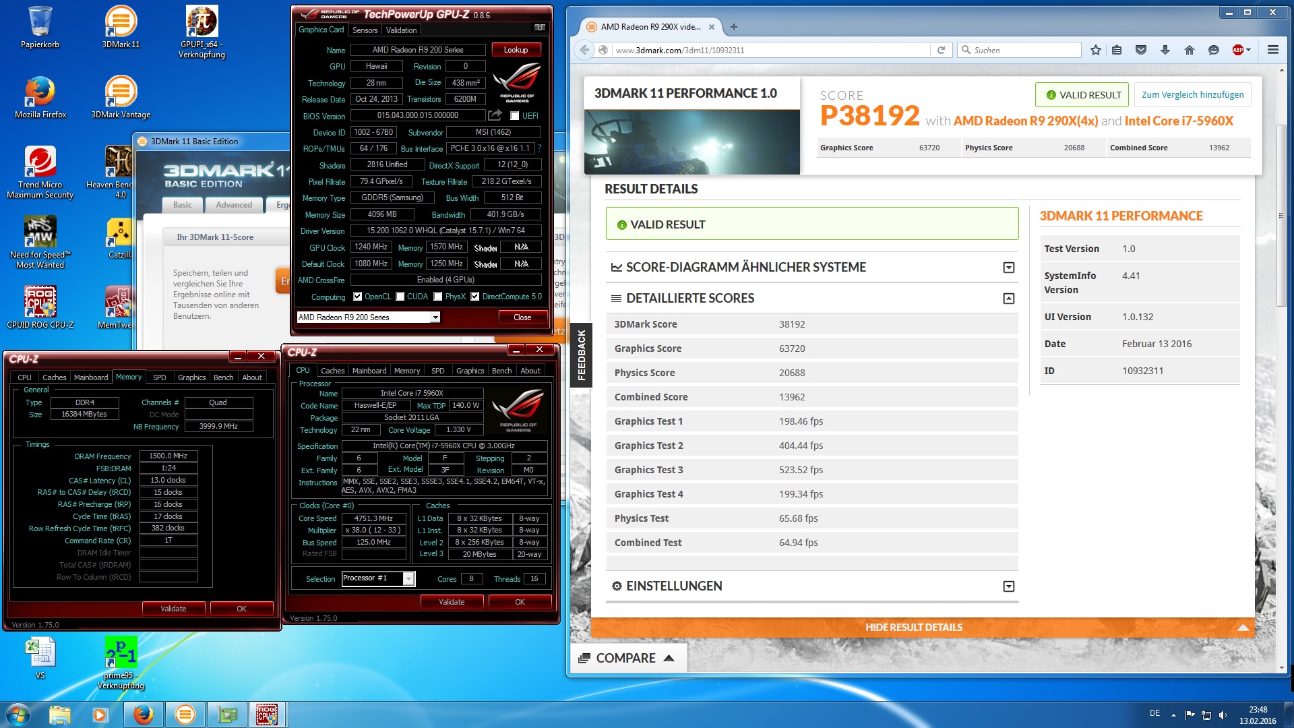Click the Lookup button in GPU-Z

[x=516, y=50]
